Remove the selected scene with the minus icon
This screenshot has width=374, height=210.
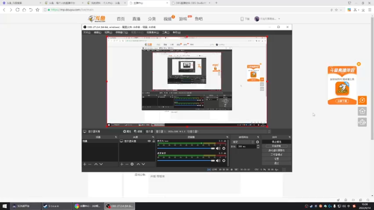click(x=90, y=164)
